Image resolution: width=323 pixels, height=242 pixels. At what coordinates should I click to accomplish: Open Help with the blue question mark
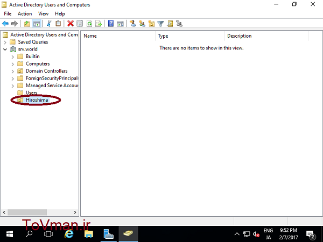(111, 24)
